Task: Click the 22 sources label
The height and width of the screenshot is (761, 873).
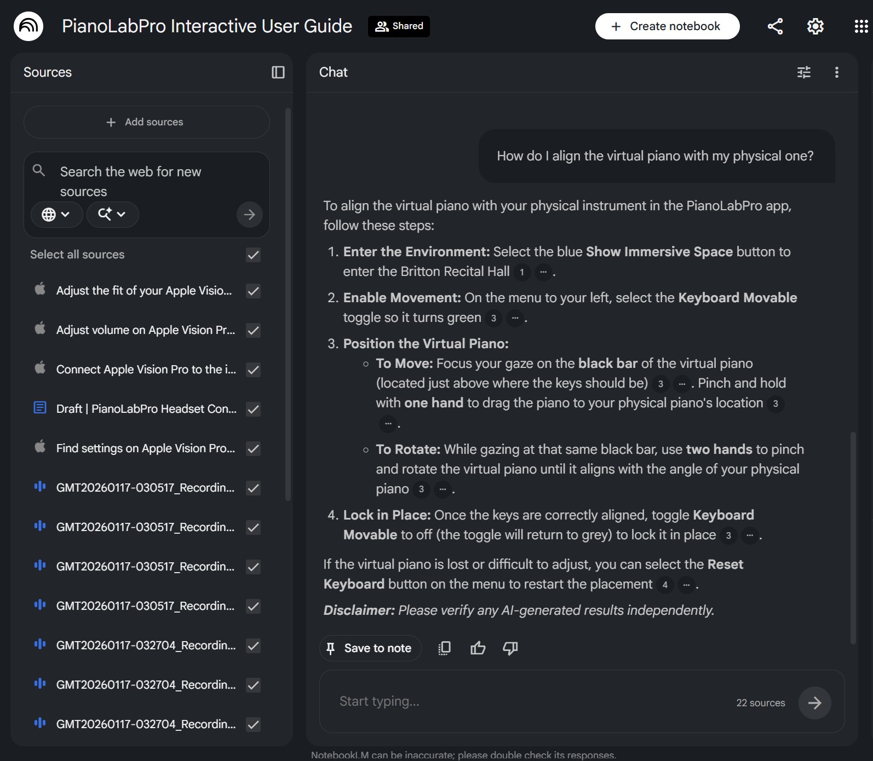Action: click(x=760, y=703)
